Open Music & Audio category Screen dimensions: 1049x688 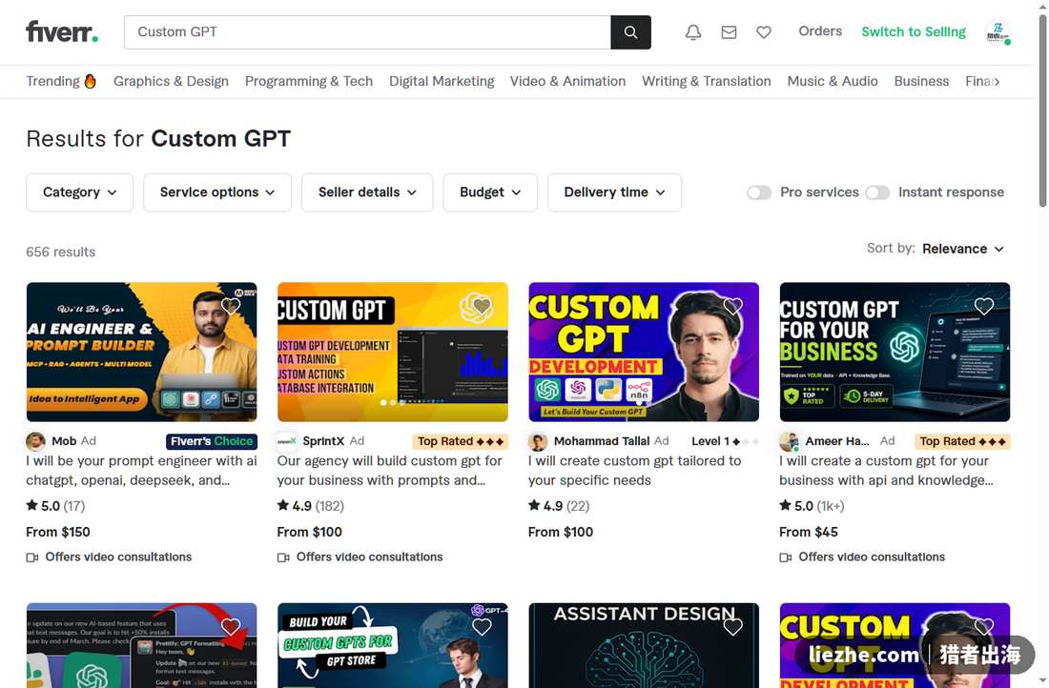833,81
